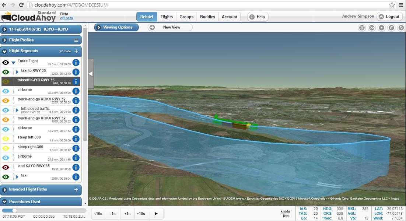Collapse the Flight Segments panel

point(4,51)
